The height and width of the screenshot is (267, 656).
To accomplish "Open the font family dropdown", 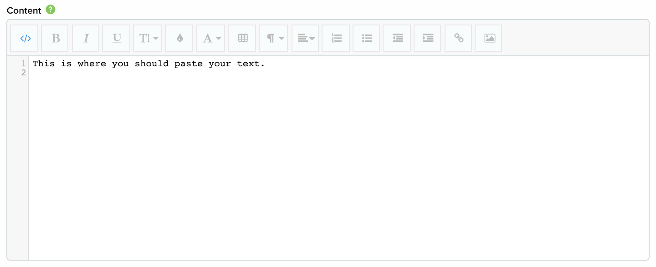I will pos(211,38).
